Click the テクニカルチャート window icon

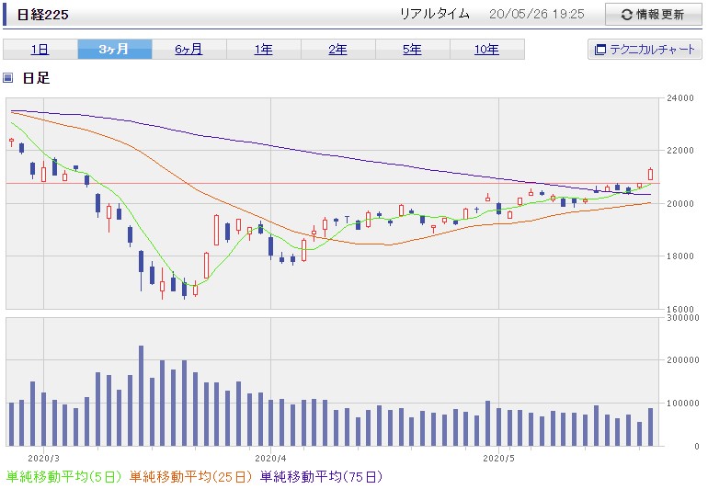[600, 50]
